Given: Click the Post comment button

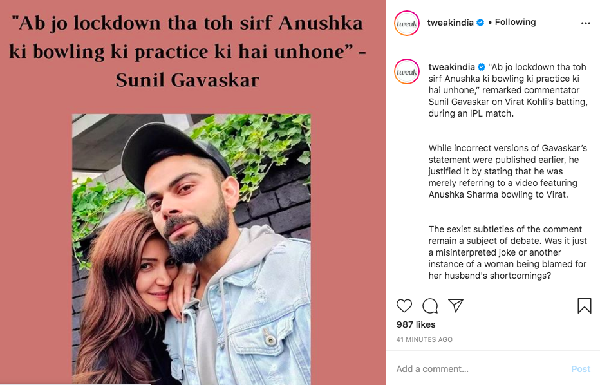Looking at the screenshot, I should [x=581, y=369].
